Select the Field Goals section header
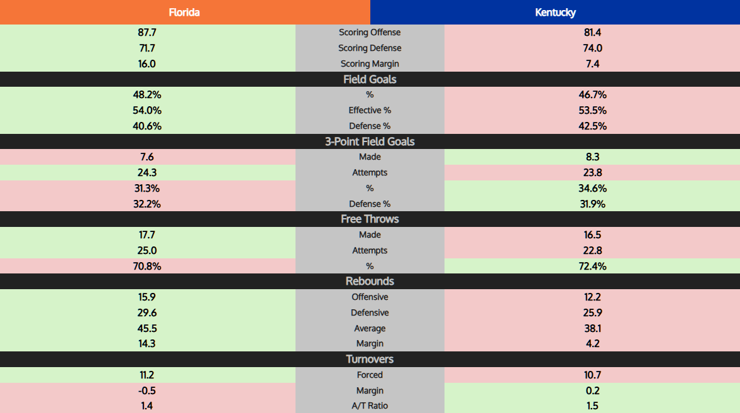The height and width of the screenshot is (413, 740). [370, 79]
